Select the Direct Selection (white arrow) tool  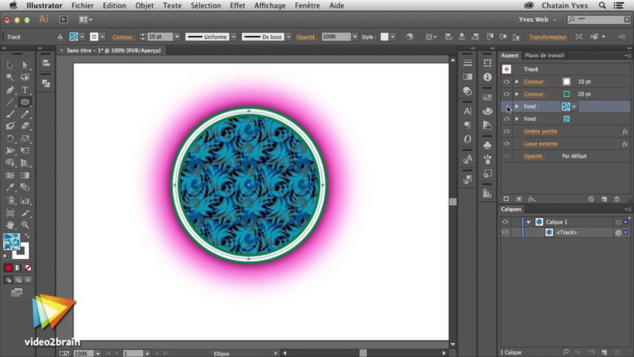point(25,65)
